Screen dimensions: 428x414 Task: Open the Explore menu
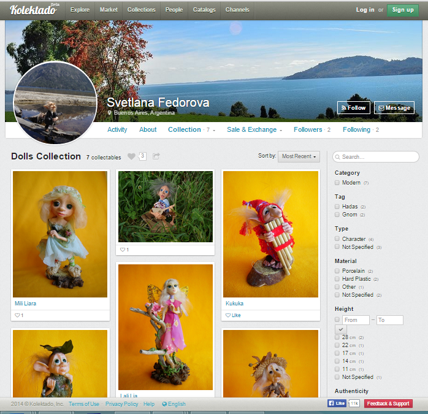tap(80, 10)
